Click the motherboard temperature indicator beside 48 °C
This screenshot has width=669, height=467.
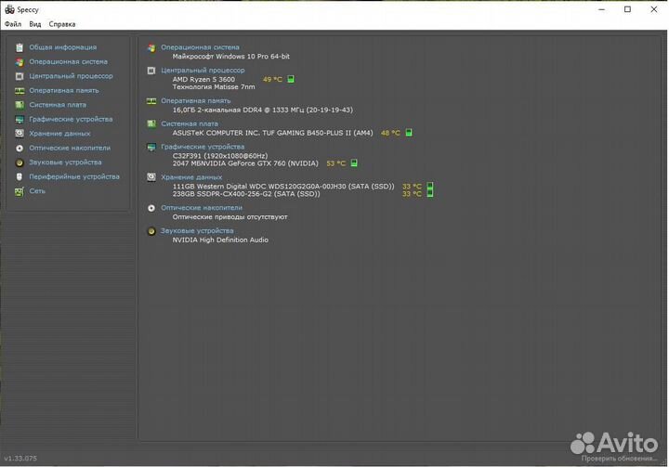coord(409,133)
